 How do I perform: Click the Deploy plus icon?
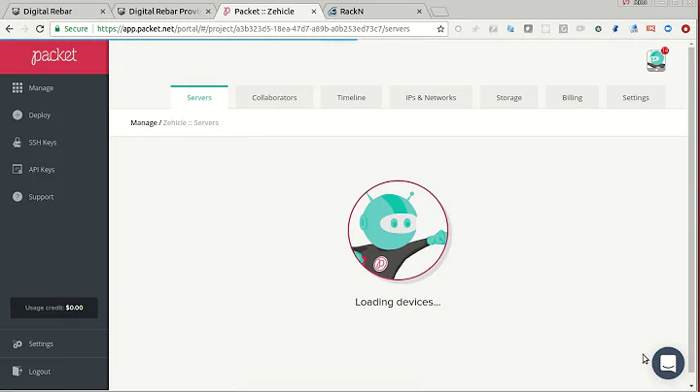17,114
